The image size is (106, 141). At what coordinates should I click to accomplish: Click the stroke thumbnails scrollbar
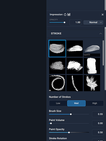click(x=103, y=53)
